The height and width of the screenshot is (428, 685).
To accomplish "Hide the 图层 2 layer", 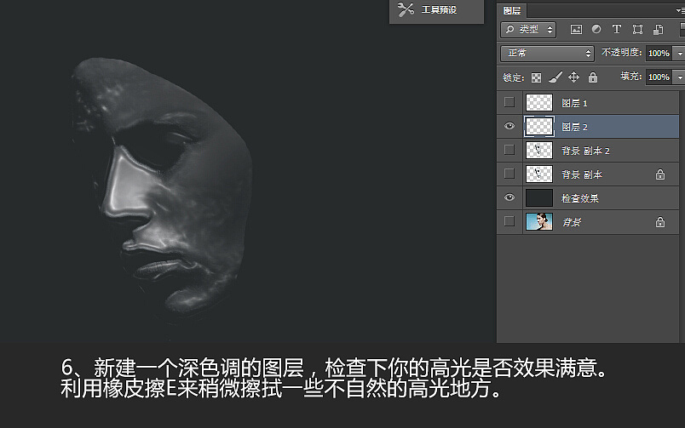I will coord(509,126).
